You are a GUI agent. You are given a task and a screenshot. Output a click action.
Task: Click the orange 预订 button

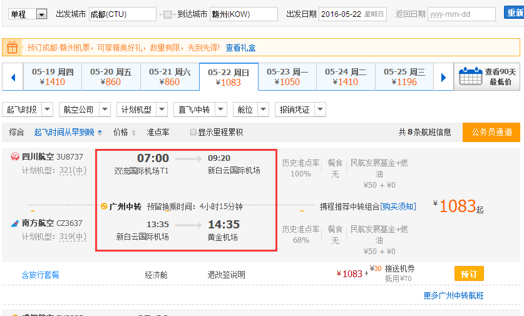(x=468, y=274)
